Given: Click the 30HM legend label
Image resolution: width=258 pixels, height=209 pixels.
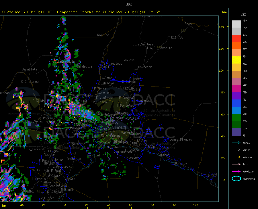Looking at the screenshot, I should tap(247, 150).
